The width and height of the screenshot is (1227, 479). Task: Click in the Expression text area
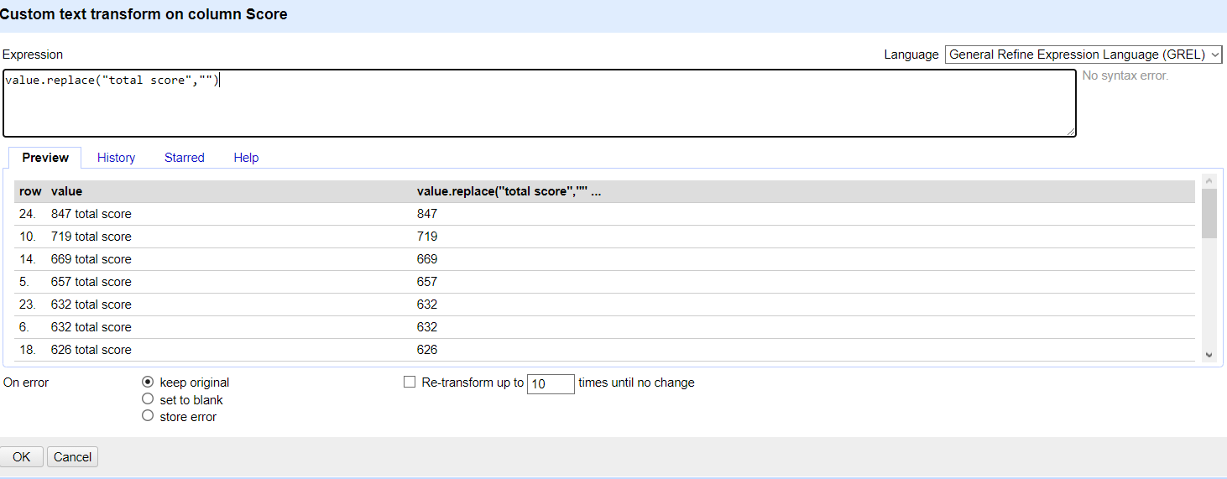[x=539, y=103]
